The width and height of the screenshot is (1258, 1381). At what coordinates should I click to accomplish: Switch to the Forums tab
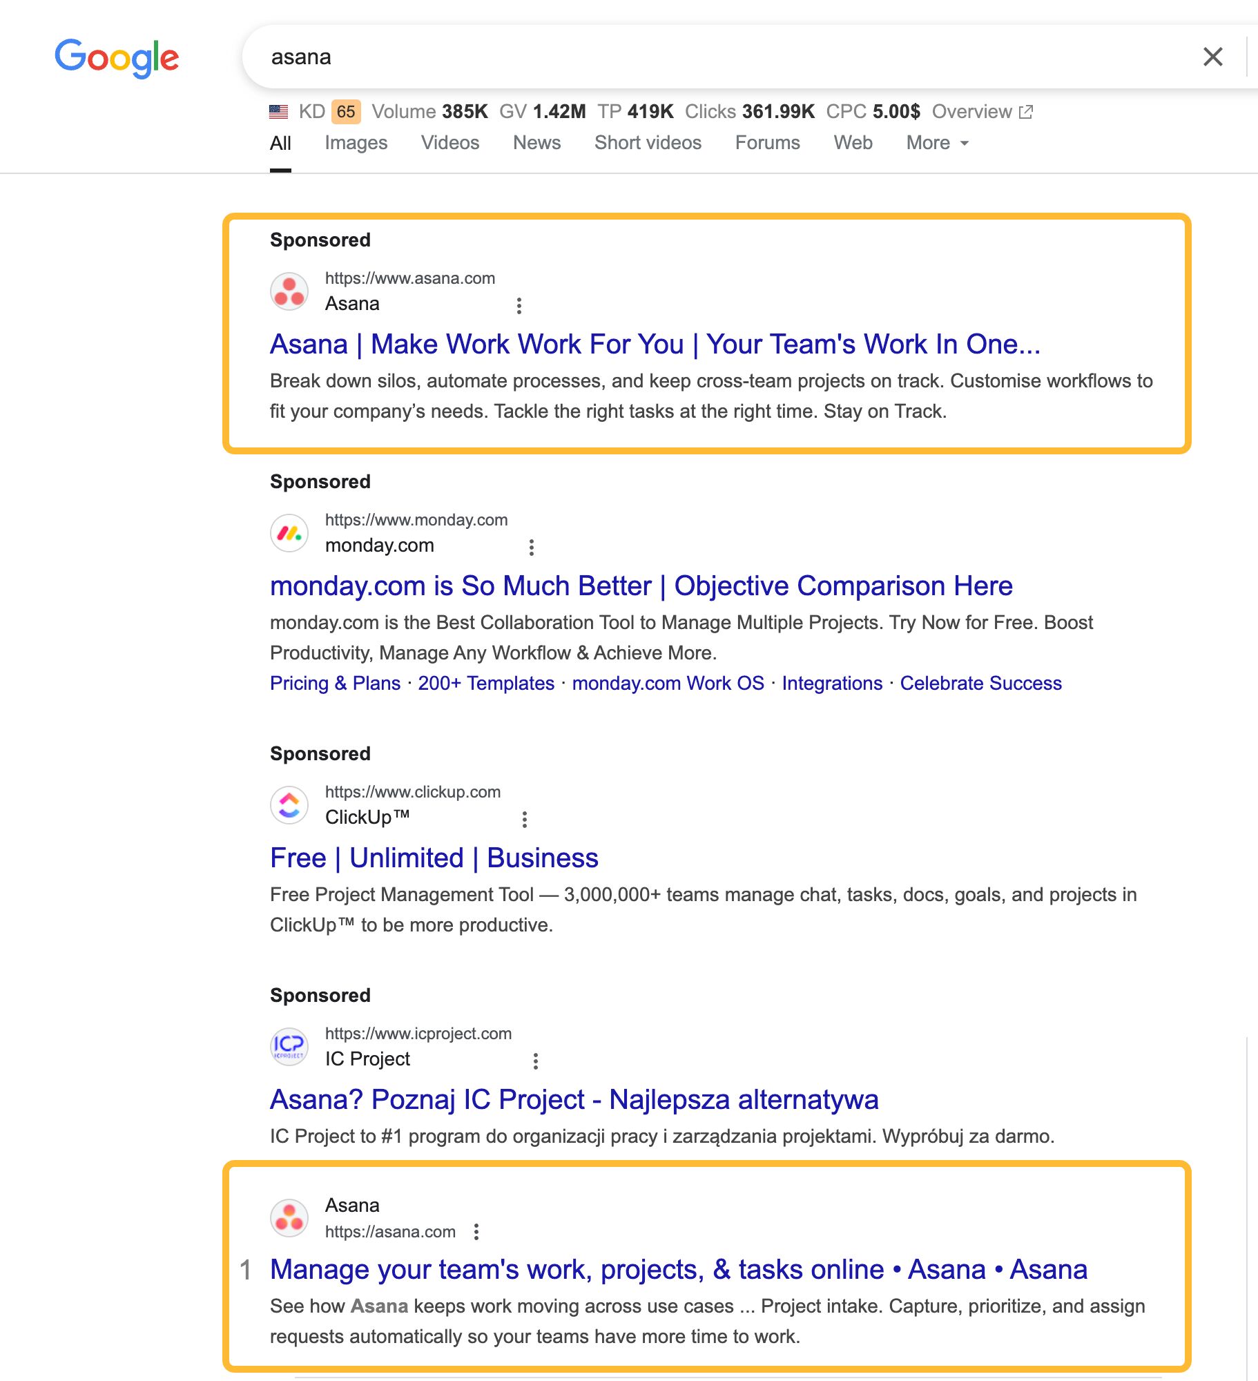(767, 143)
